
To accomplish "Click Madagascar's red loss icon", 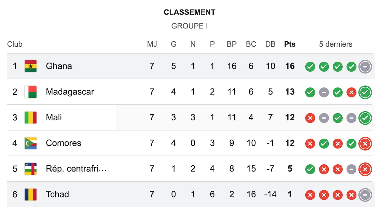I will [351, 92].
